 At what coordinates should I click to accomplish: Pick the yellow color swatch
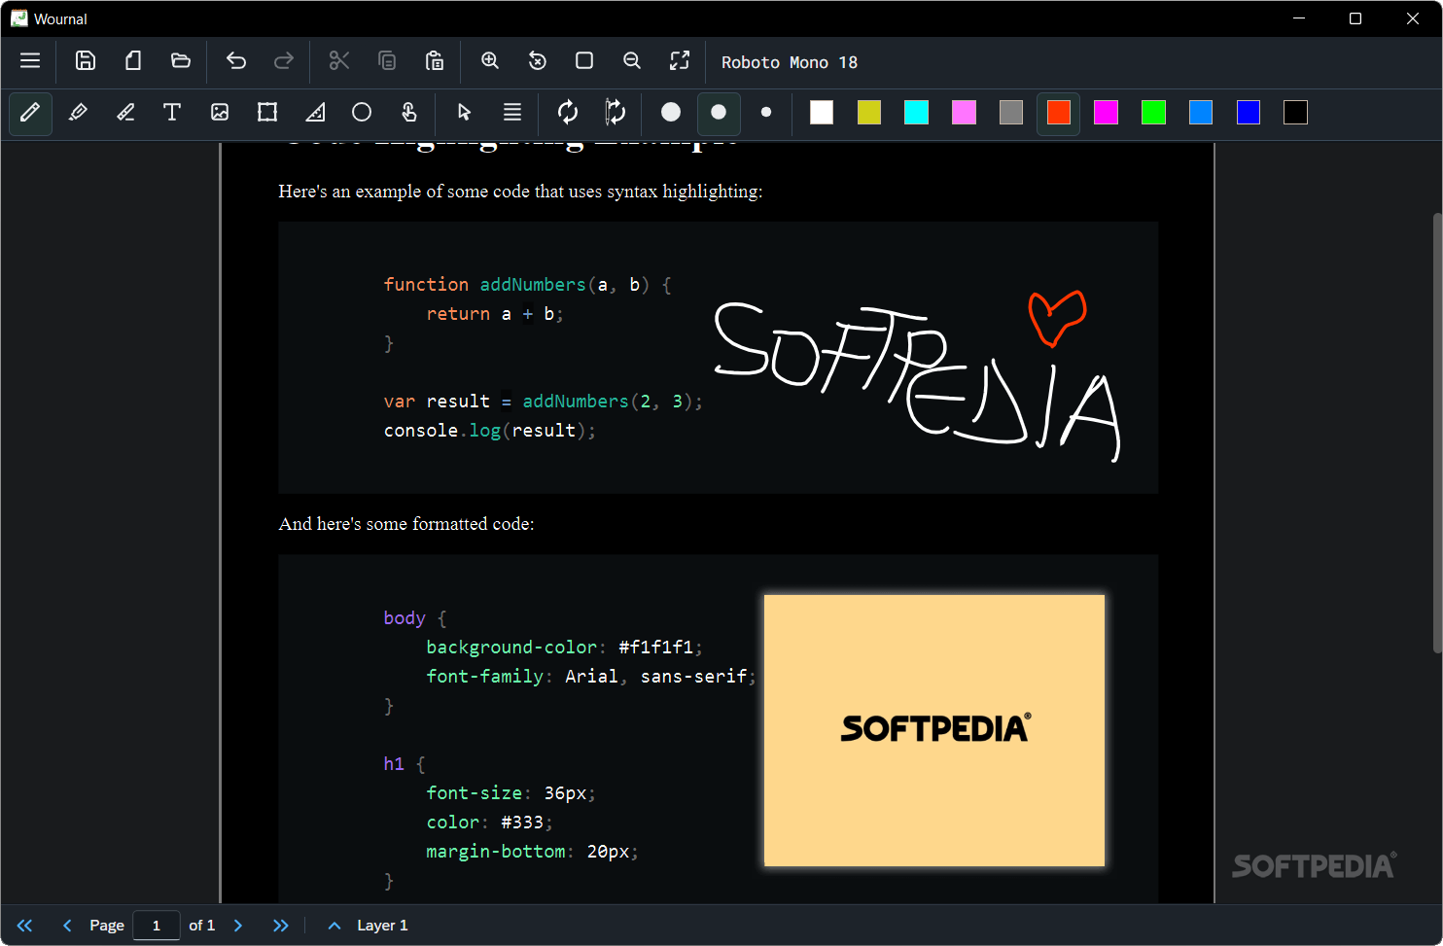(x=869, y=113)
